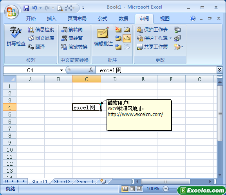
Task: Click the 翻译 translate button
Action: click(36, 47)
